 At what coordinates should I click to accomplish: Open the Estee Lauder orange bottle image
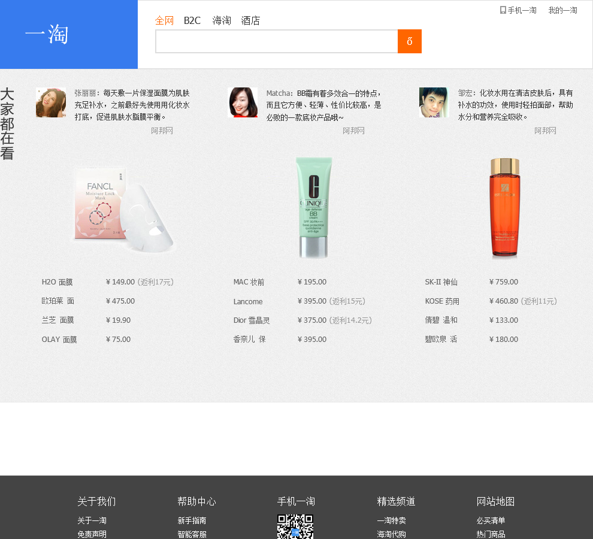tap(504, 208)
